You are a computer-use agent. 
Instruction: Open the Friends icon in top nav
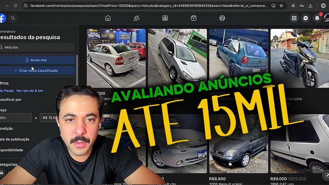pyautogui.click(x=136, y=18)
